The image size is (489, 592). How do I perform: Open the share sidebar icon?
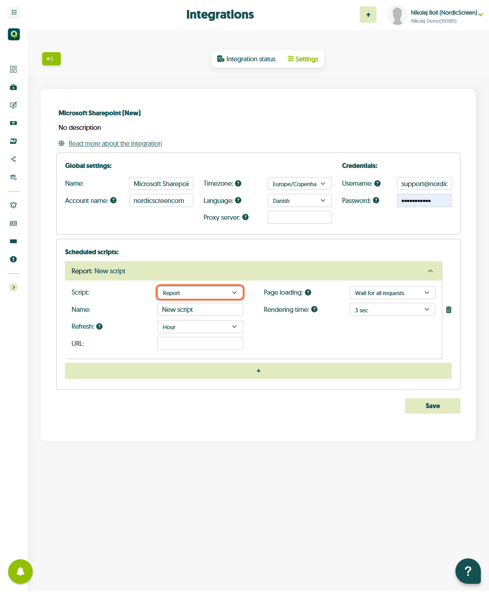[14, 159]
